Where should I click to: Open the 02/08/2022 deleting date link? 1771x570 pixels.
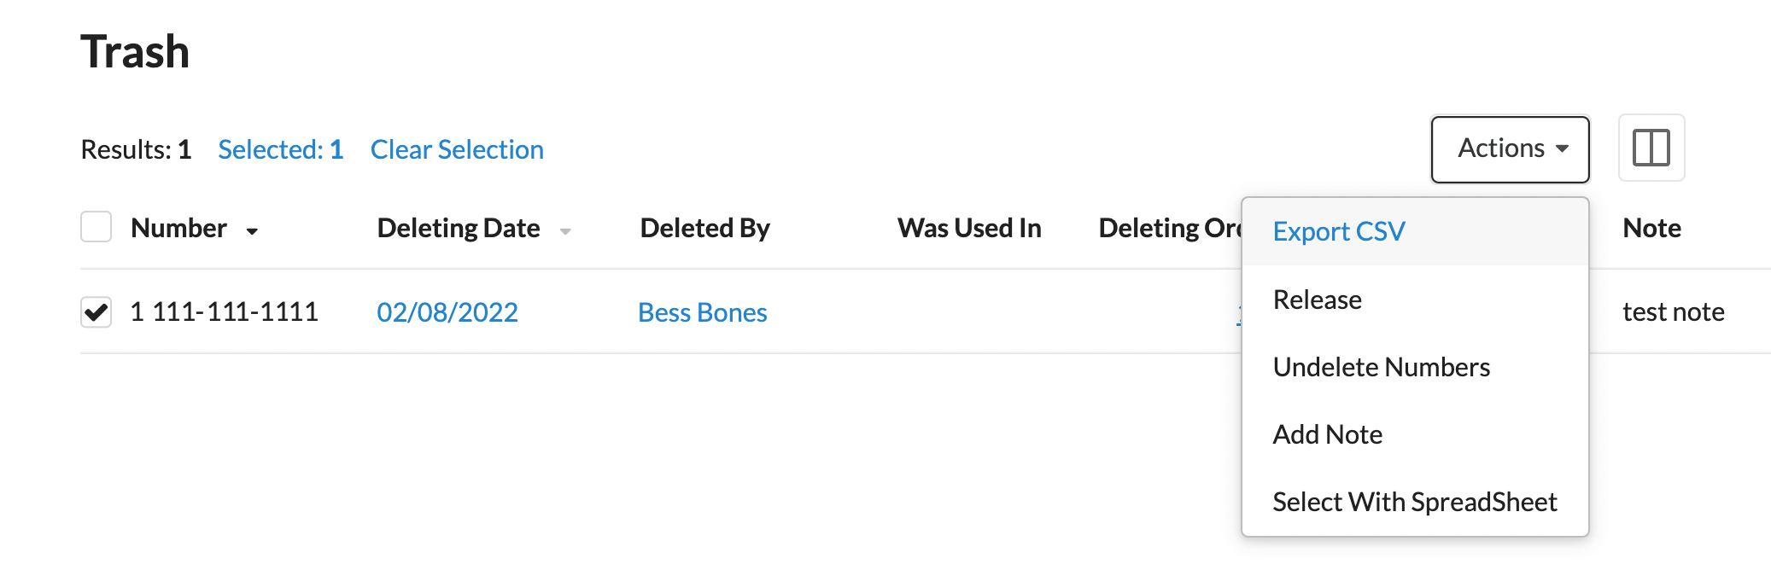447,312
